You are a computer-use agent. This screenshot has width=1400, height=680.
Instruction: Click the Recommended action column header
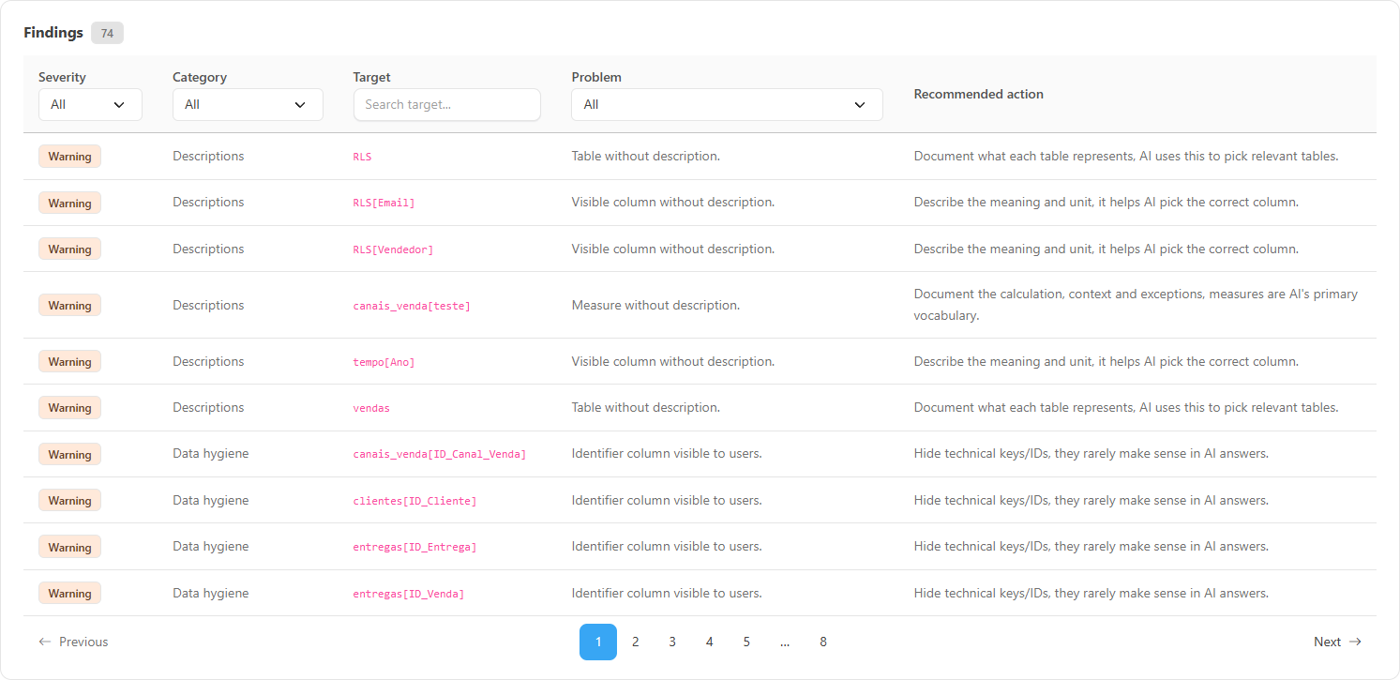[x=979, y=94]
